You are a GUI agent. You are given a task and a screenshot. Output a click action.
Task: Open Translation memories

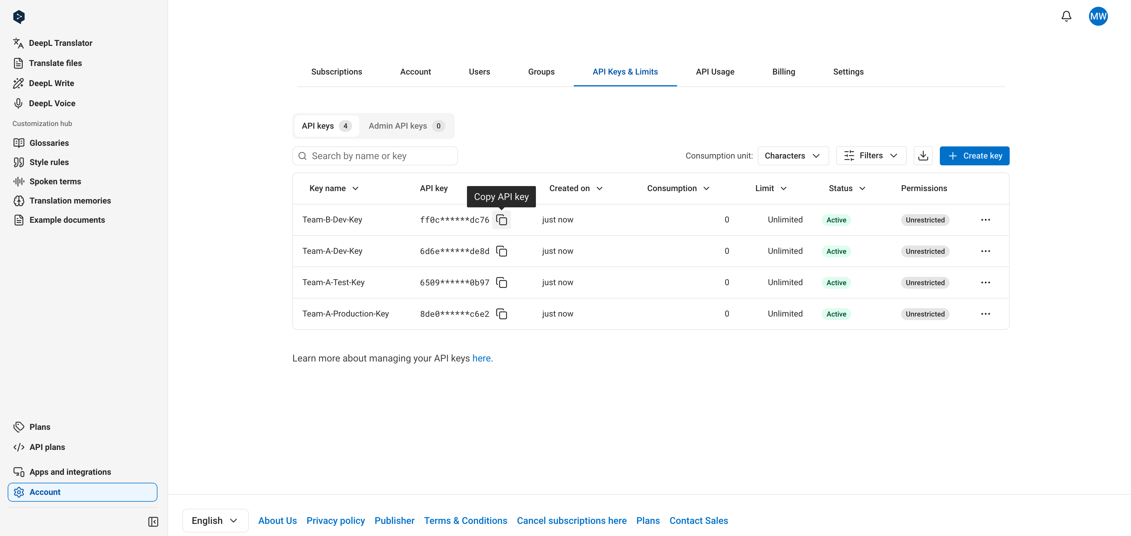click(62, 201)
